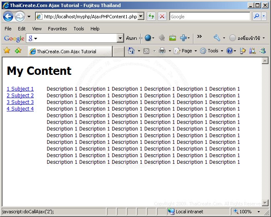
Task: Open the recent pages dropdown beside Forward
Action: (29, 17)
